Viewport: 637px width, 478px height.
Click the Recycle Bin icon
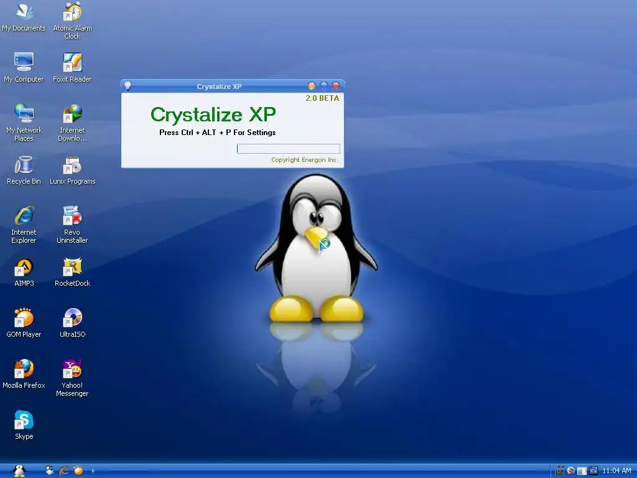click(x=24, y=170)
